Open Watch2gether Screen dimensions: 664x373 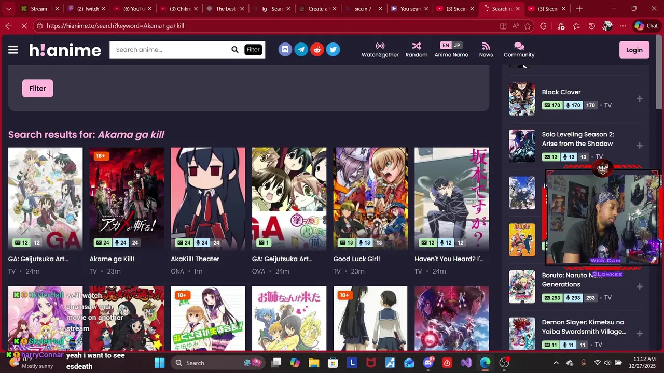tap(380, 50)
